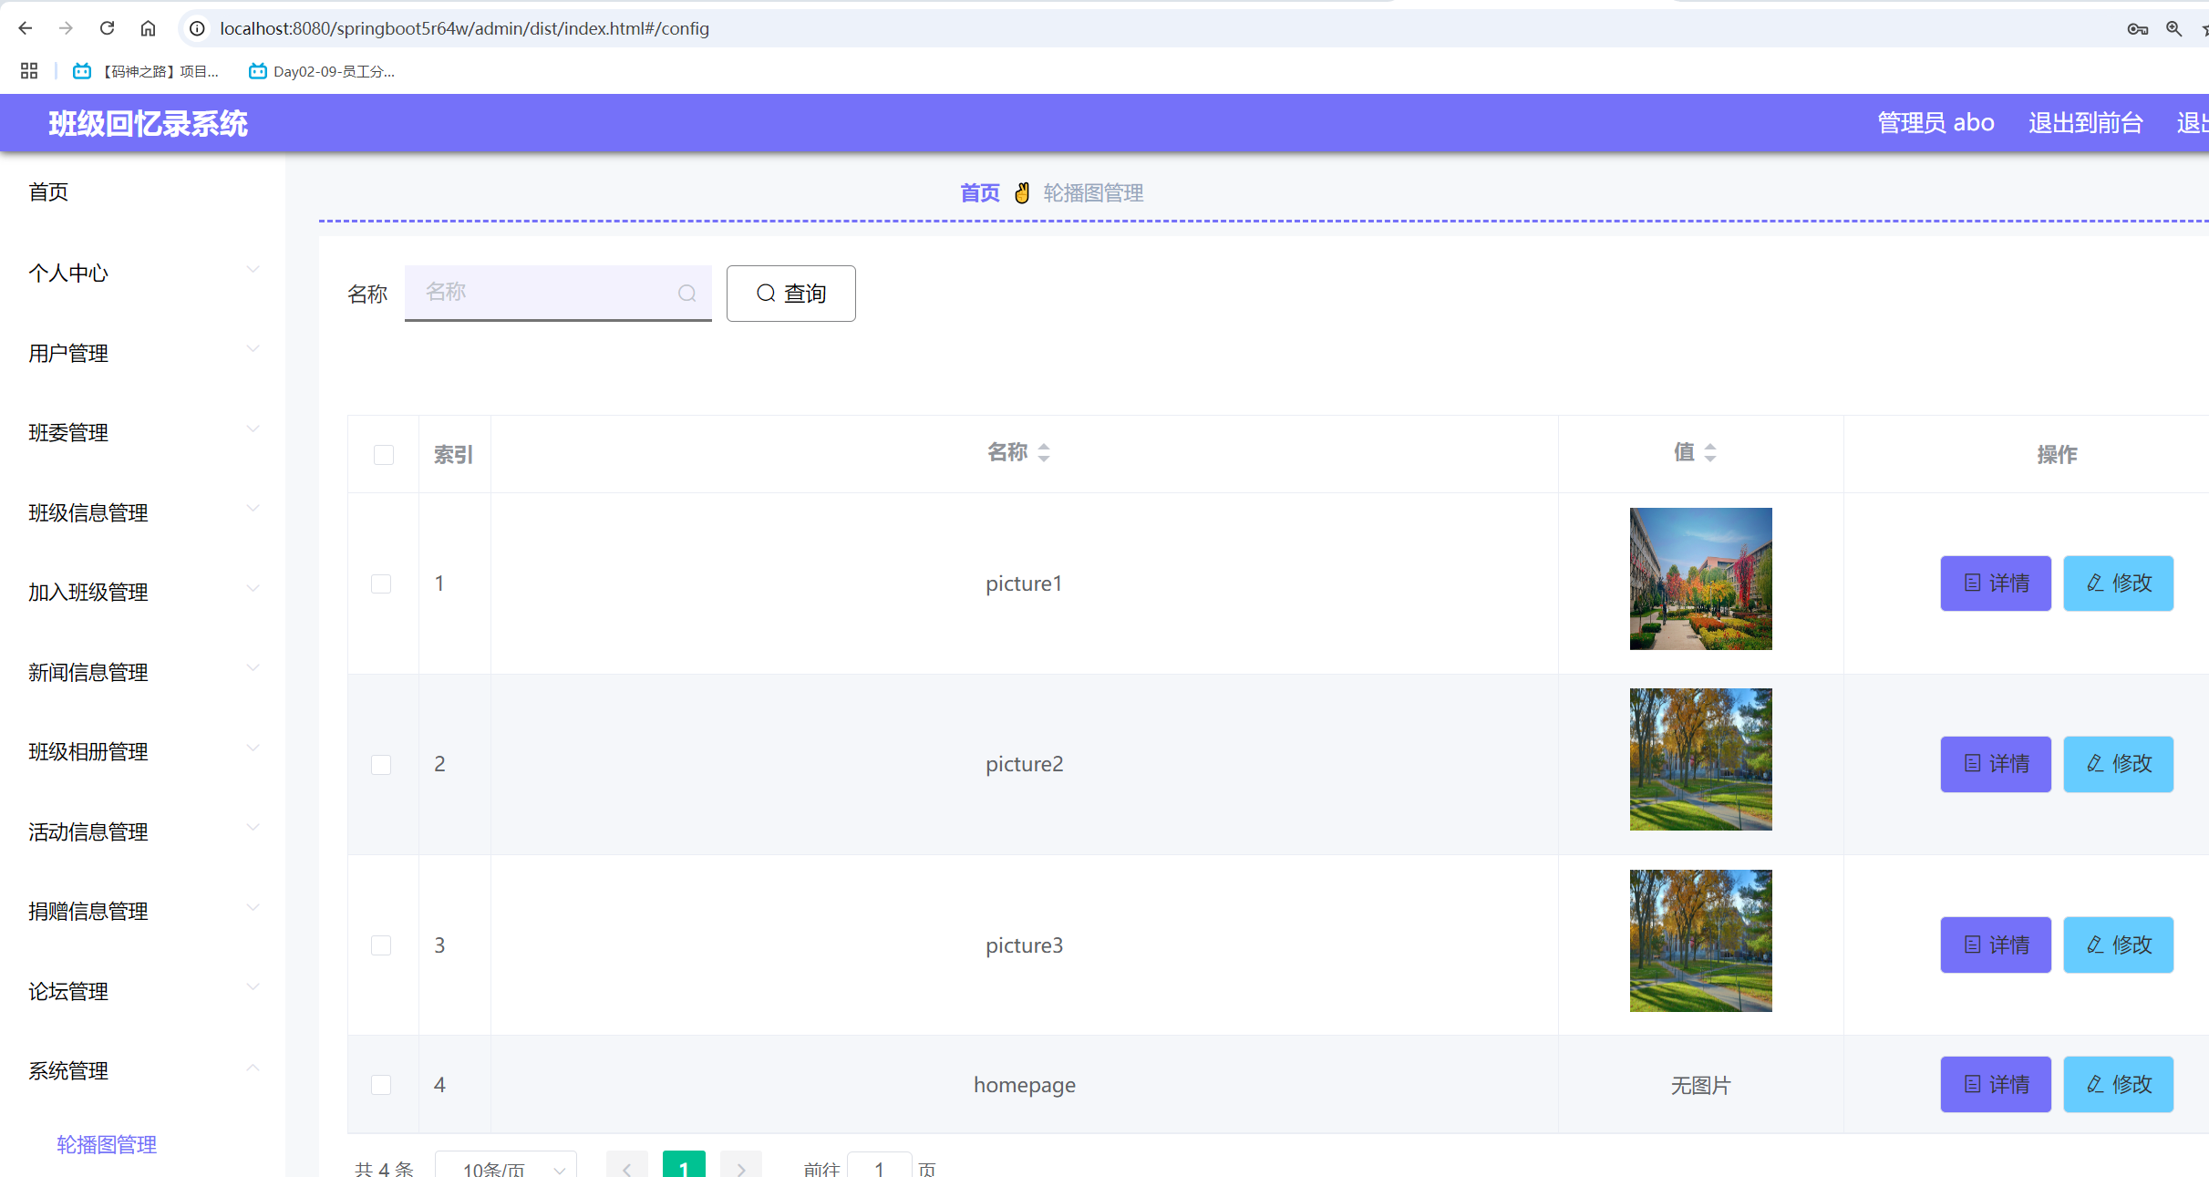Image resolution: width=2209 pixels, height=1177 pixels.
Task: Open 详情 for homepage
Action: 1995,1085
